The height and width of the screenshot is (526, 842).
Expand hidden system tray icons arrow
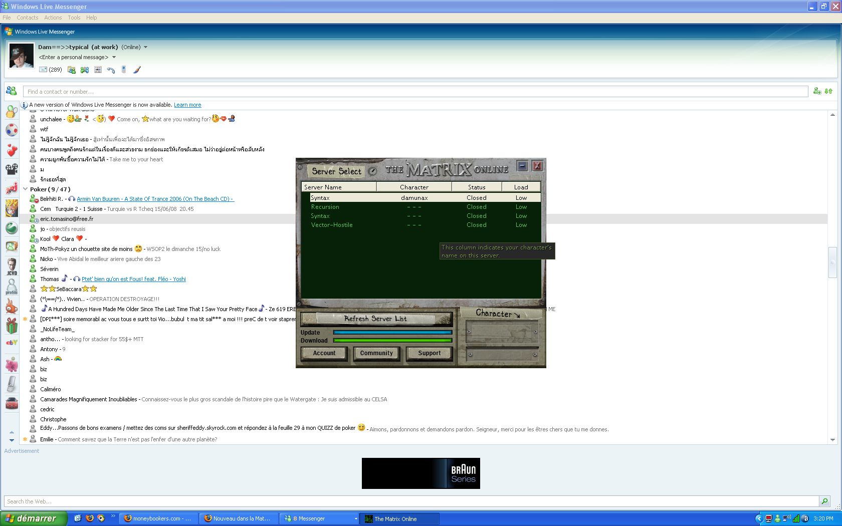click(759, 518)
